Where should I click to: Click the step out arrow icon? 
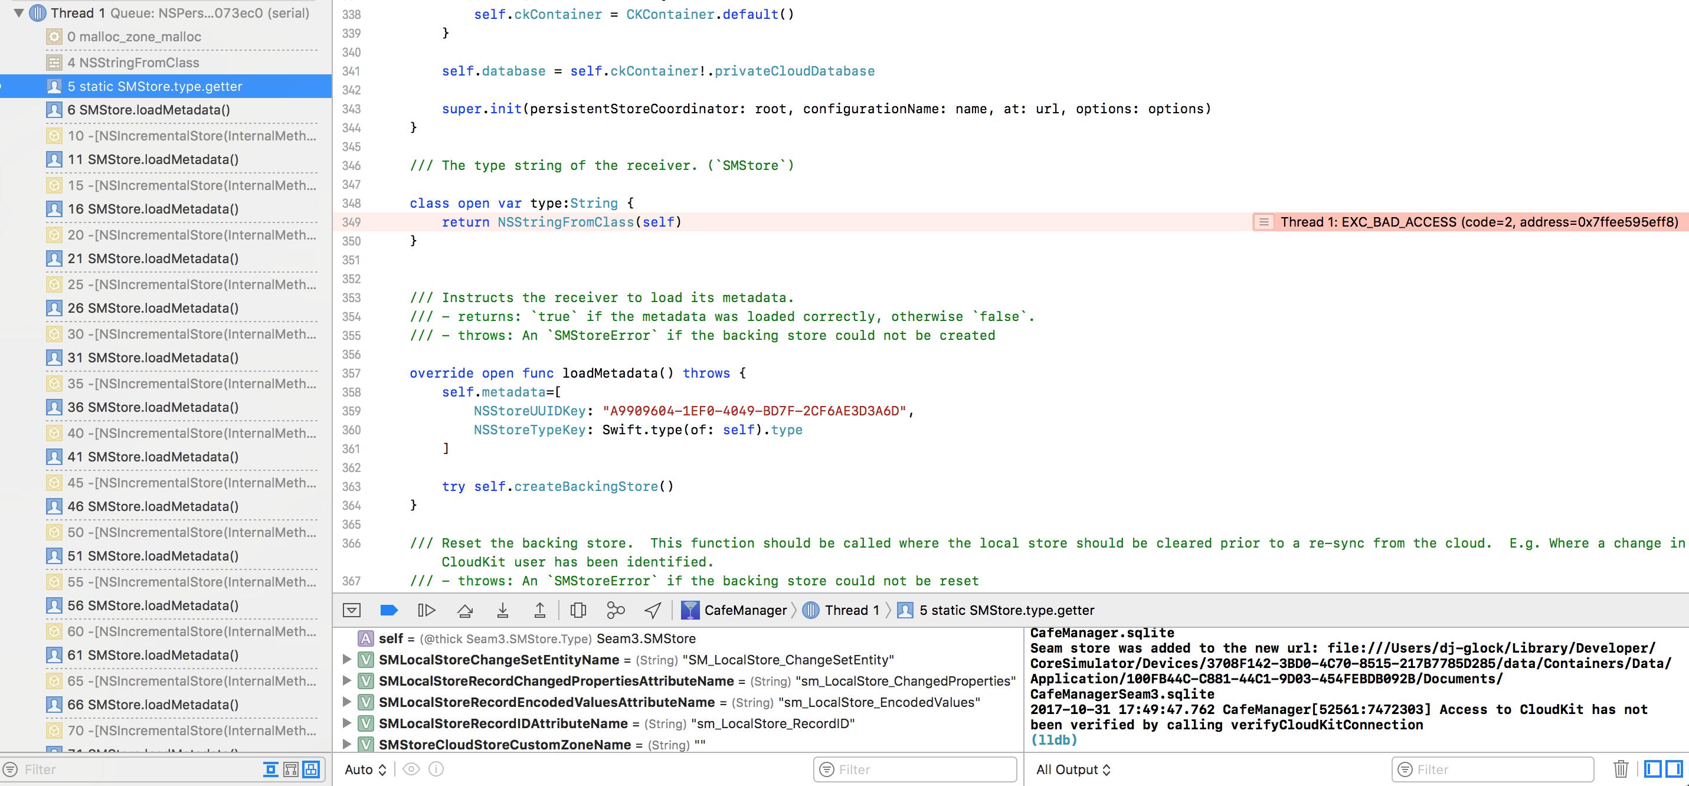click(x=539, y=610)
